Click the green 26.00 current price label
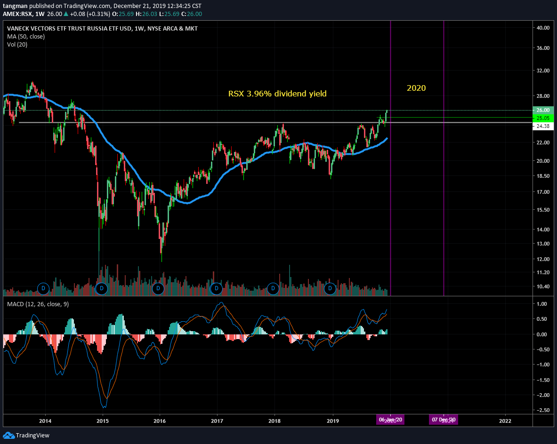 pyautogui.click(x=543, y=110)
